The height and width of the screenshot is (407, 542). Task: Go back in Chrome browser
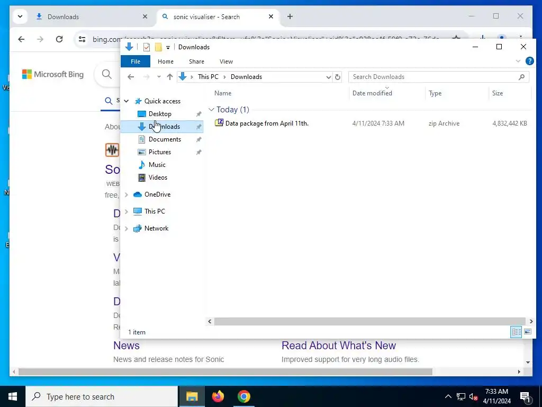(21, 39)
